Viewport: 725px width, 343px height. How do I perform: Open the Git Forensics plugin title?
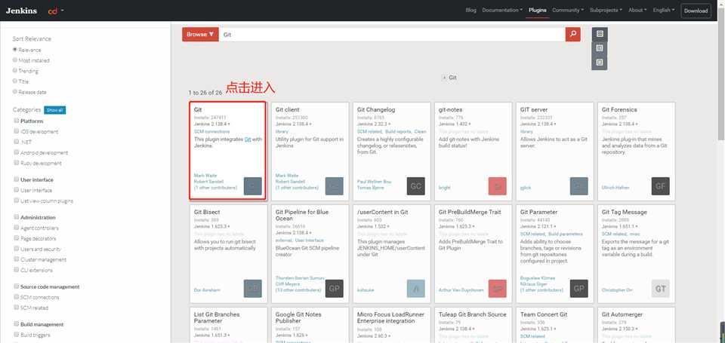(x=619, y=110)
